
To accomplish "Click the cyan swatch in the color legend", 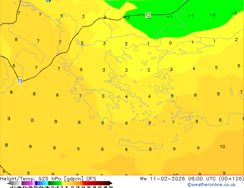I will [x=47, y=183].
